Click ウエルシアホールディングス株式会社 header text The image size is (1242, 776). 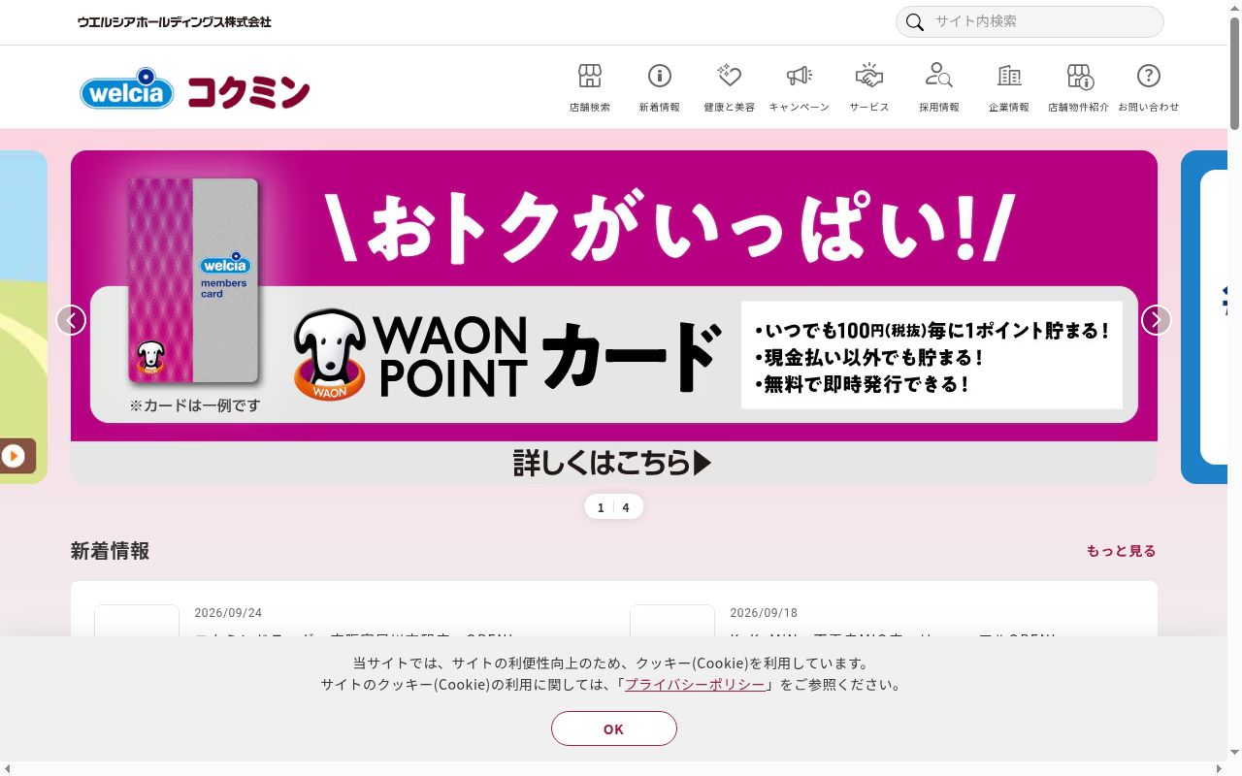tap(175, 21)
